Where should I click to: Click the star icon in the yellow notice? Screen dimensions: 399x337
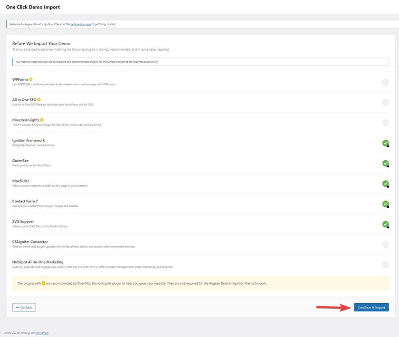(x=43, y=283)
